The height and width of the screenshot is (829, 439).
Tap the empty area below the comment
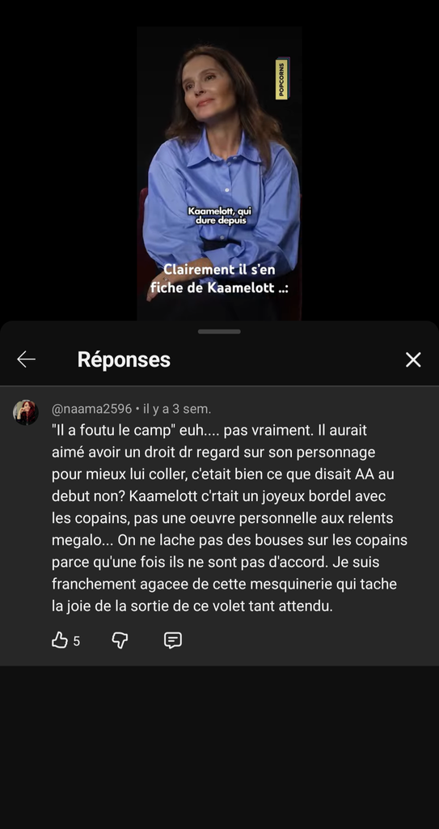[x=219, y=746]
